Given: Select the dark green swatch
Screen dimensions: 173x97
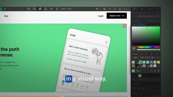Looking at the screenshot, I should tap(137, 62).
